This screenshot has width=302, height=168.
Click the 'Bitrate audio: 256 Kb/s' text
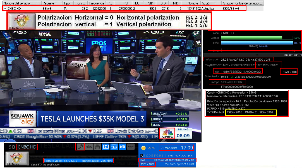pyautogui.click(x=97, y=161)
